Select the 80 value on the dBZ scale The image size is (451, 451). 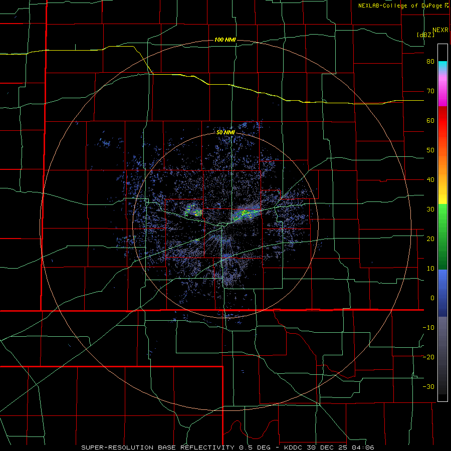pos(430,62)
